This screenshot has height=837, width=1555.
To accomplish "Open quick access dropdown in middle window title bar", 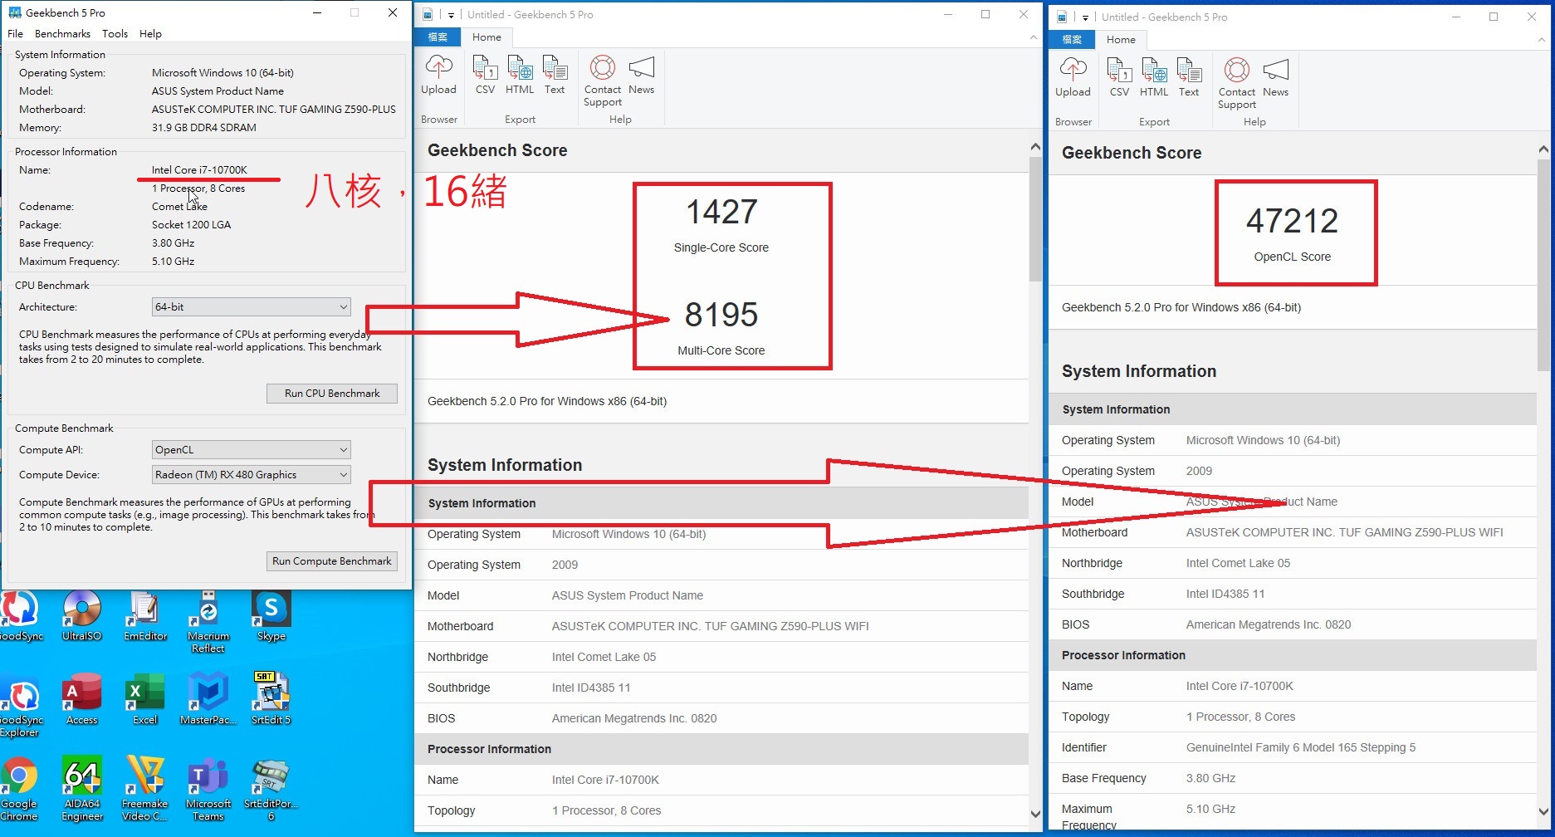I will coord(451,15).
